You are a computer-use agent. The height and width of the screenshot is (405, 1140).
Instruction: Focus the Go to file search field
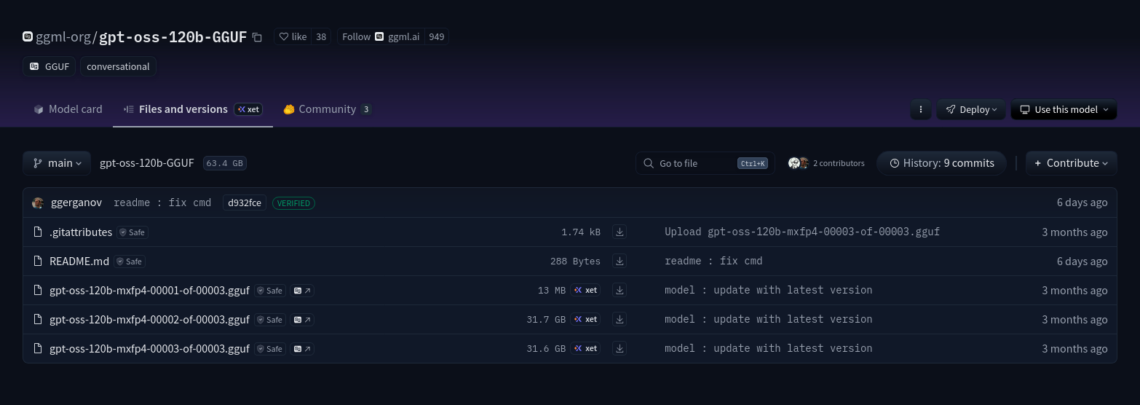click(705, 163)
